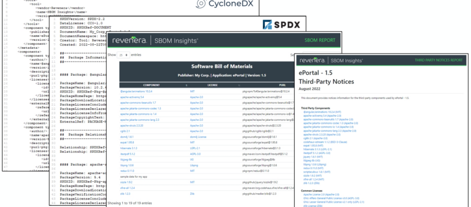Select the PURL text pkg:sourceforge/expat@1.95.8
The height and width of the screenshot is (207, 471).
coord(260,143)
